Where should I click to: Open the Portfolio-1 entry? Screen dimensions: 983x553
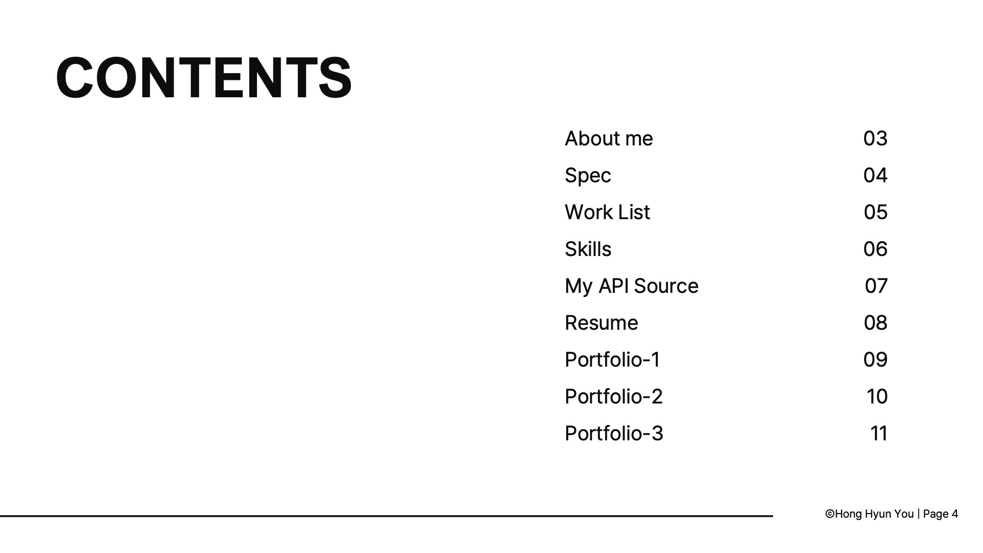point(612,359)
